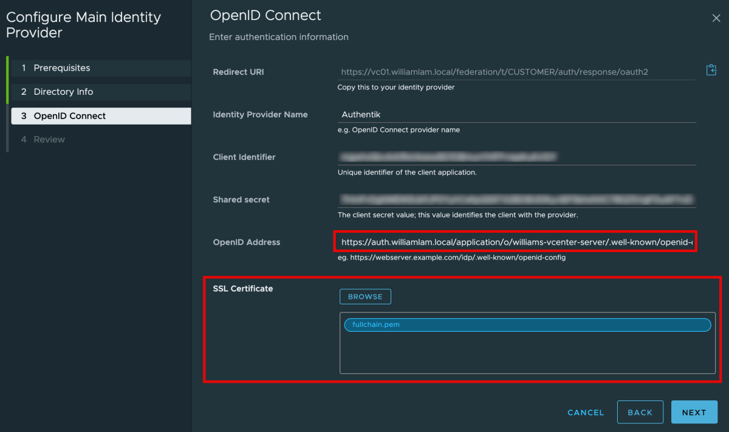Close the identity provider configuration dialog

(716, 18)
